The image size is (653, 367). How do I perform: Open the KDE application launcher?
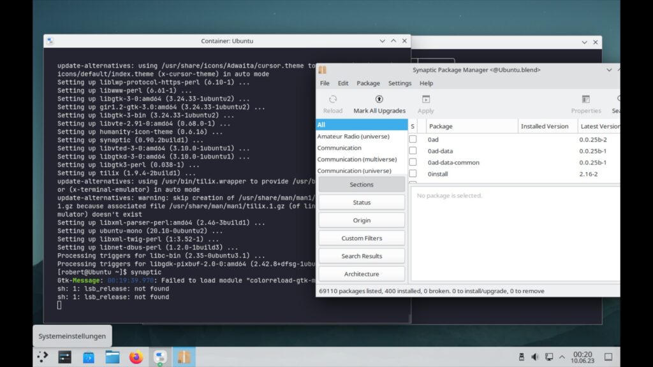click(43, 357)
